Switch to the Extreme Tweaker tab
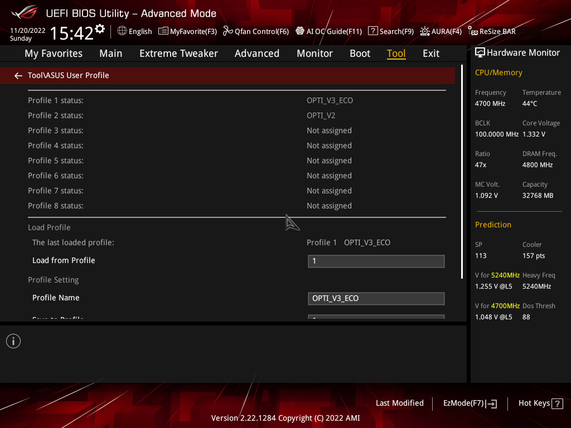Viewport: 571px width, 428px height. [178, 53]
